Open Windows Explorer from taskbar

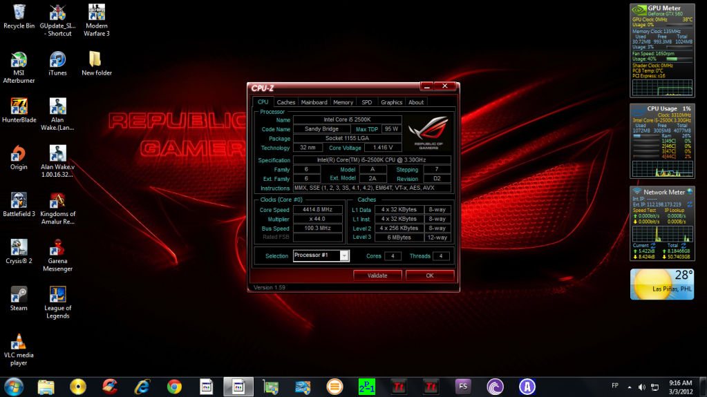pyautogui.click(x=46, y=387)
